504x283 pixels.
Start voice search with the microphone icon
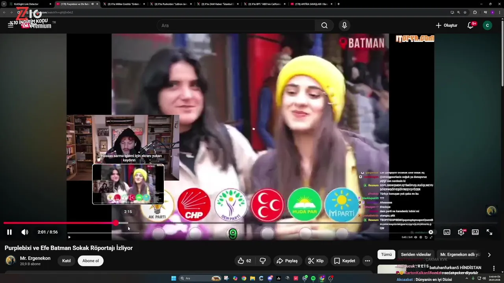[x=345, y=26]
